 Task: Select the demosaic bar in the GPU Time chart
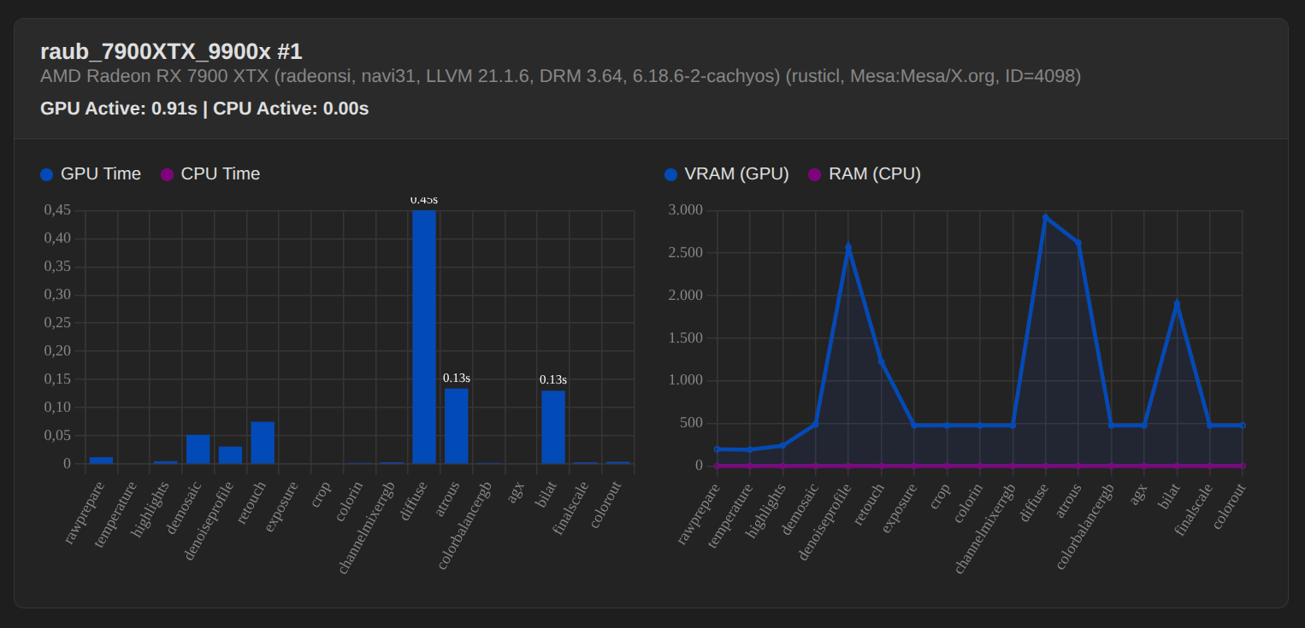(x=198, y=449)
